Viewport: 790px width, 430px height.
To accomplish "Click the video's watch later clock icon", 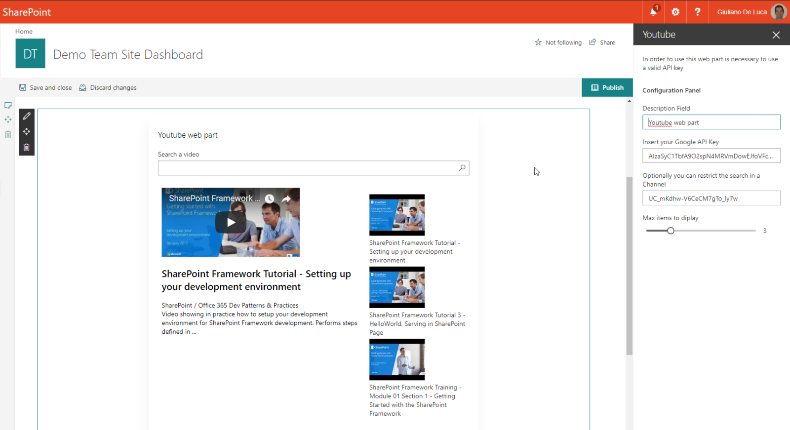I will pos(269,198).
